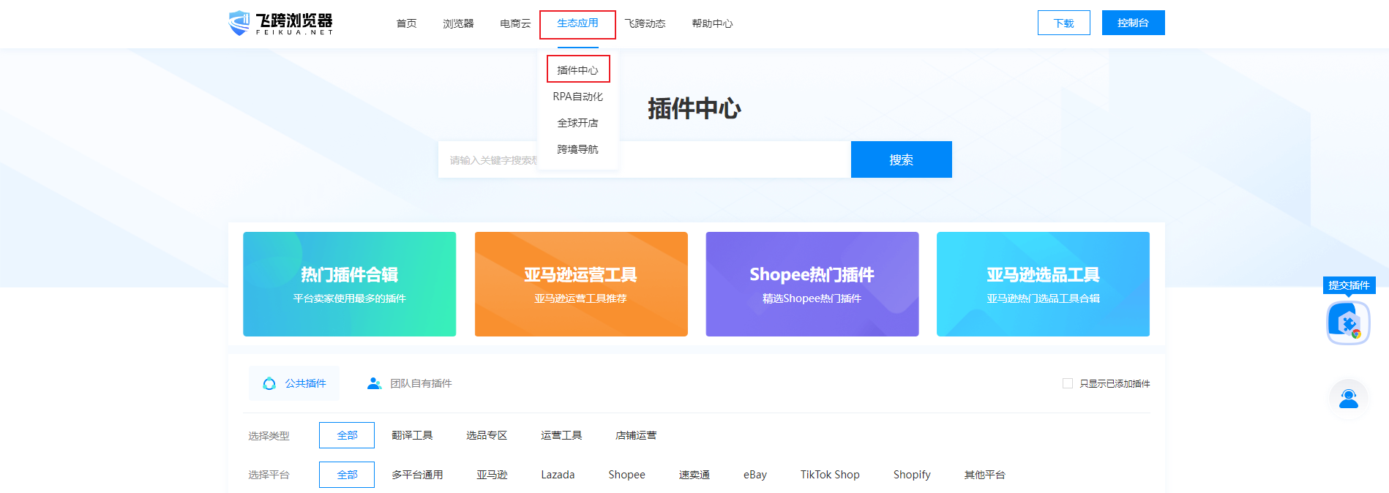The image size is (1389, 493).
Task: Open the 控制台 console button
Action: point(1133,23)
